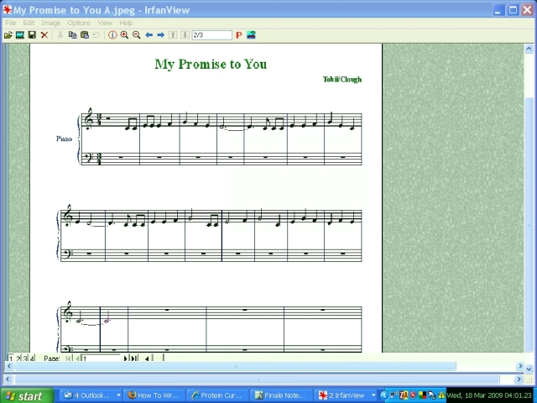537x403 pixels.
Task: Click the red P Properties icon
Action: click(238, 35)
